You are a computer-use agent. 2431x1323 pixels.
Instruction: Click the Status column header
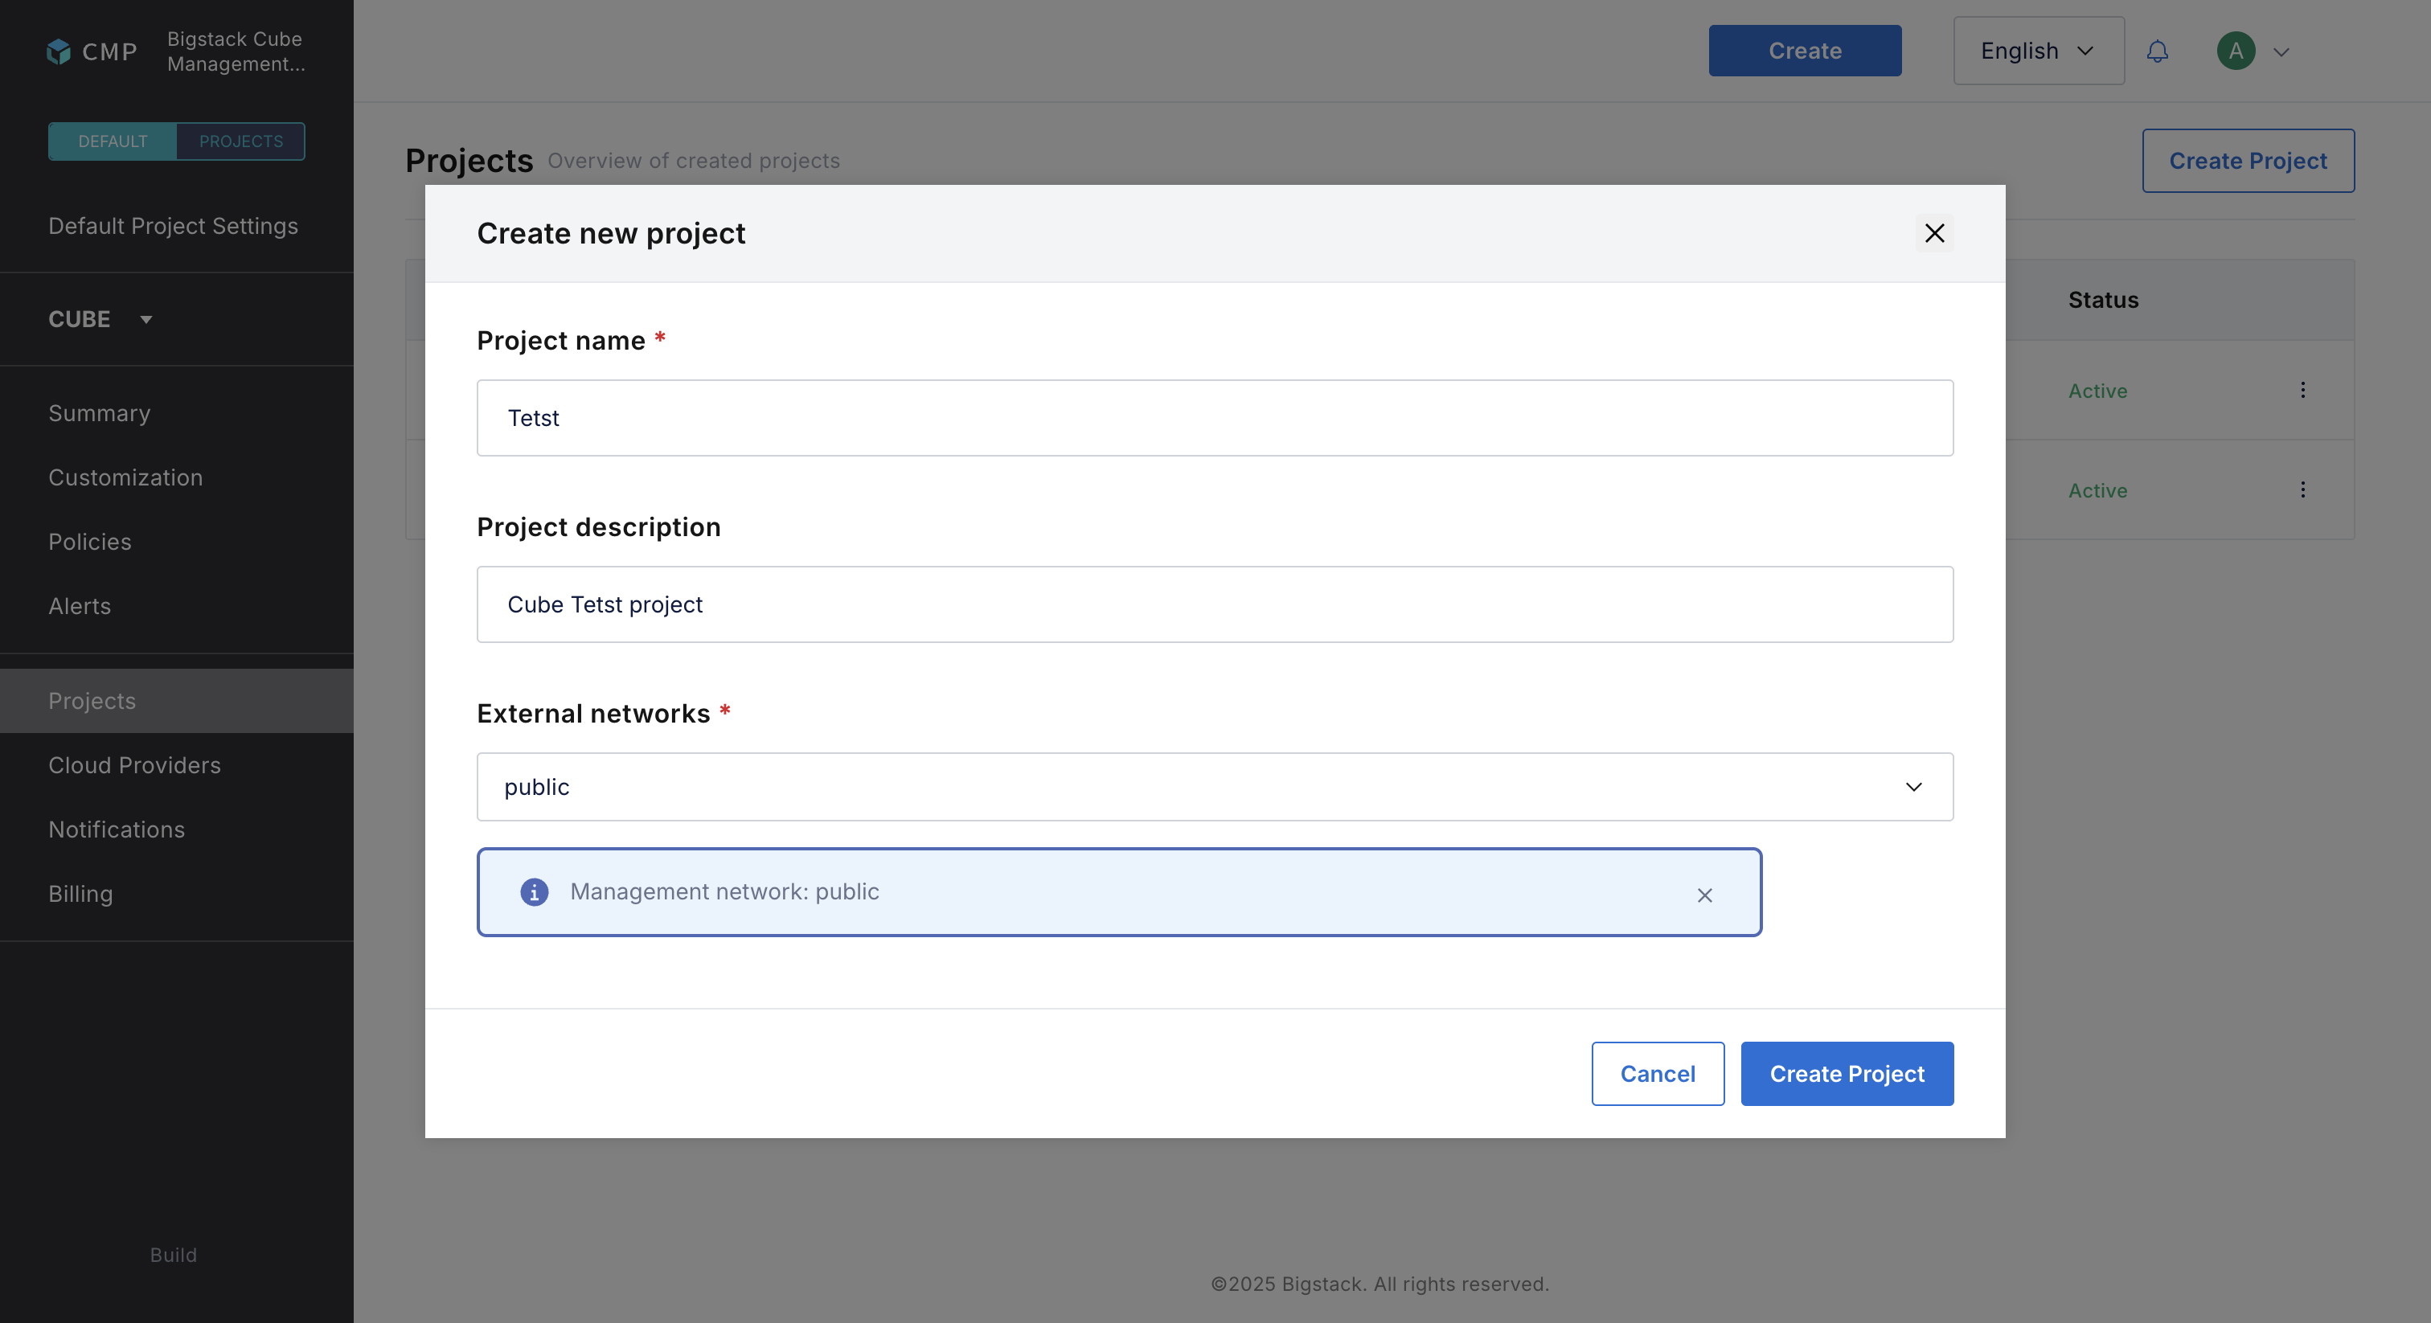coord(2102,300)
